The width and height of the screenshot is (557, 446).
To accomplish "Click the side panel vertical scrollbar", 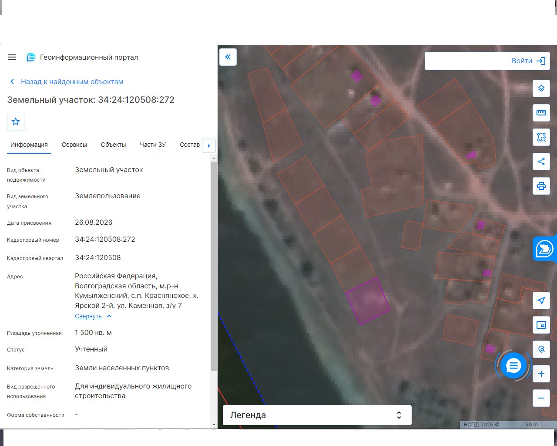I will pyautogui.click(x=214, y=266).
